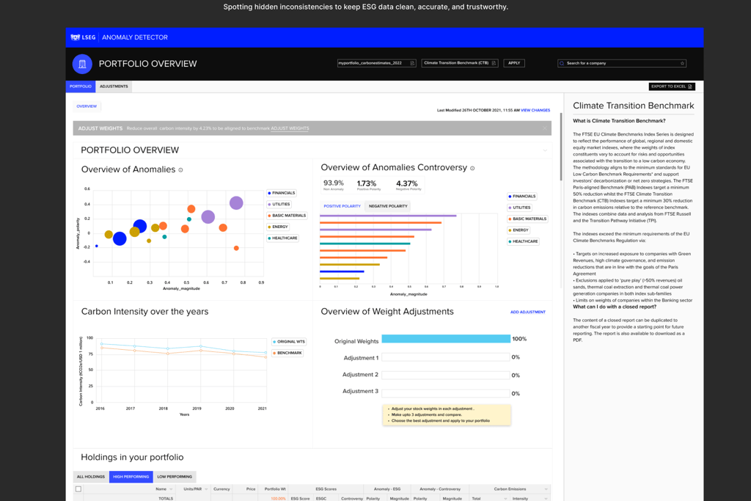Open the Units/PAR column dropdown arrow
This screenshot has height=501, width=751.
206,489
